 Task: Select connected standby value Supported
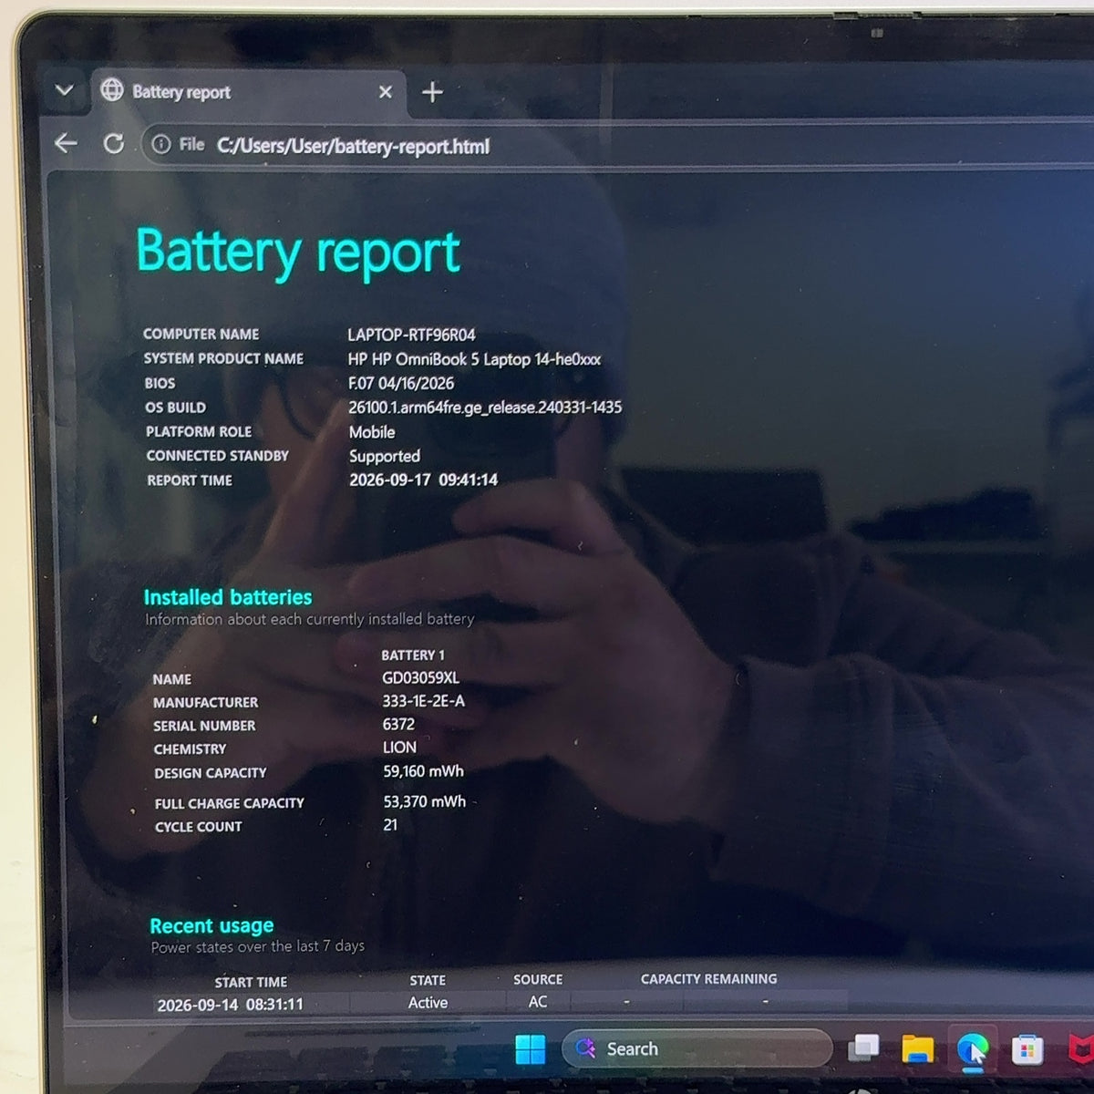tap(385, 456)
